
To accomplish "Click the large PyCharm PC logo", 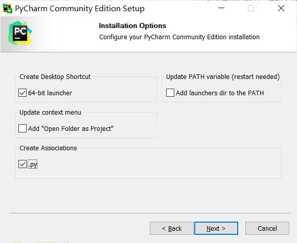I will click(x=20, y=33).
